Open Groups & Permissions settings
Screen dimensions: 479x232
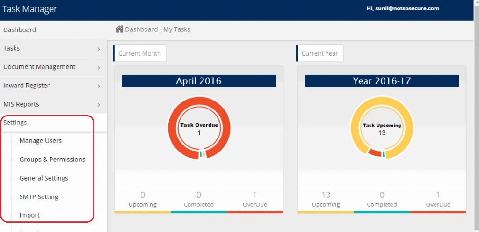[52, 159]
